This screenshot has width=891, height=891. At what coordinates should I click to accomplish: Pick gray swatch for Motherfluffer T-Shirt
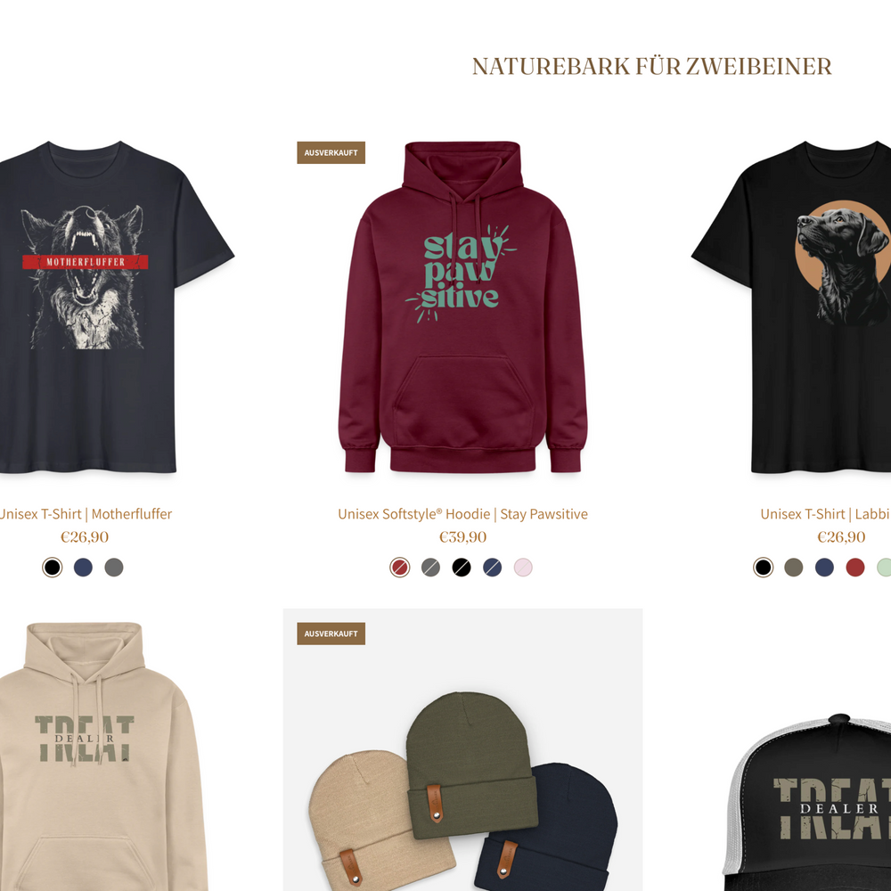click(114, 567)
